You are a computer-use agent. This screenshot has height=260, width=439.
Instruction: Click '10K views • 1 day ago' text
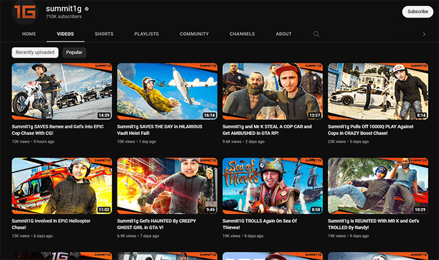click(x=136, y=142)
